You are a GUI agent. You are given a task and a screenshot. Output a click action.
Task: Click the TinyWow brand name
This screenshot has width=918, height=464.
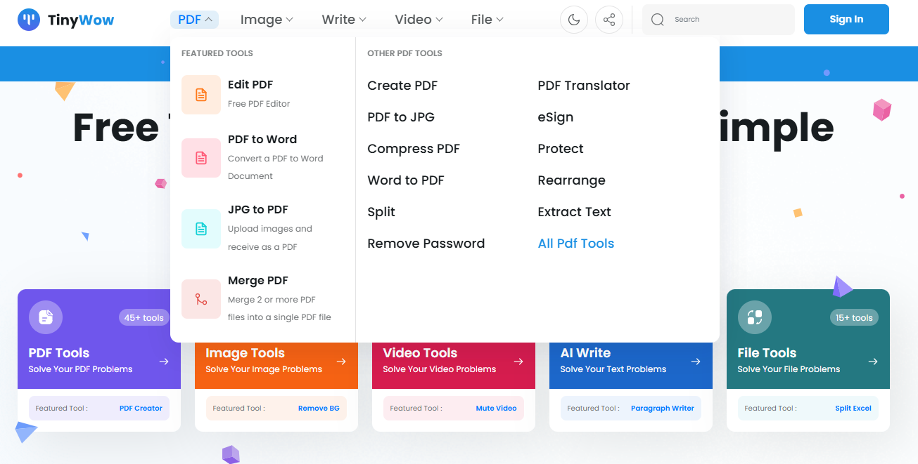[x=81, y=20]
